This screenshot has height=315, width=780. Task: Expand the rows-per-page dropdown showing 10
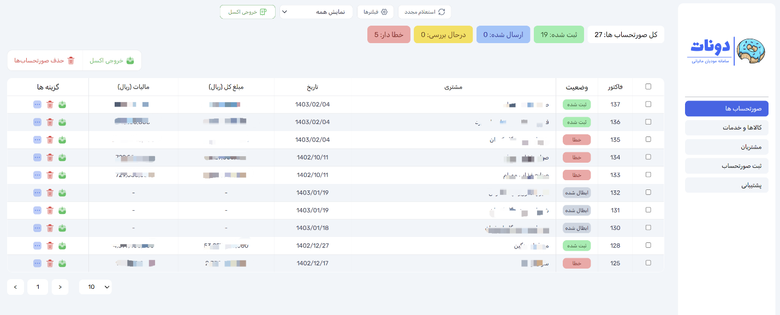tap(96, 287)
